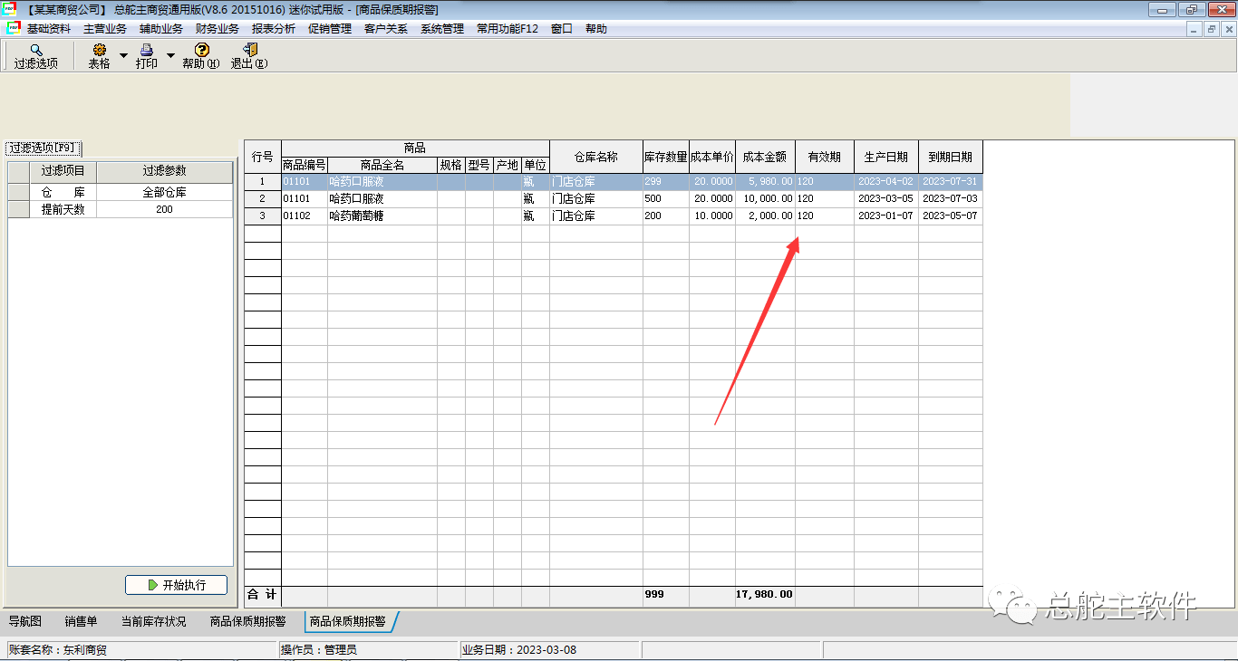1238x661 pixels.
Task: Click the 规格 column header
Action: click(x=451, y=165)
